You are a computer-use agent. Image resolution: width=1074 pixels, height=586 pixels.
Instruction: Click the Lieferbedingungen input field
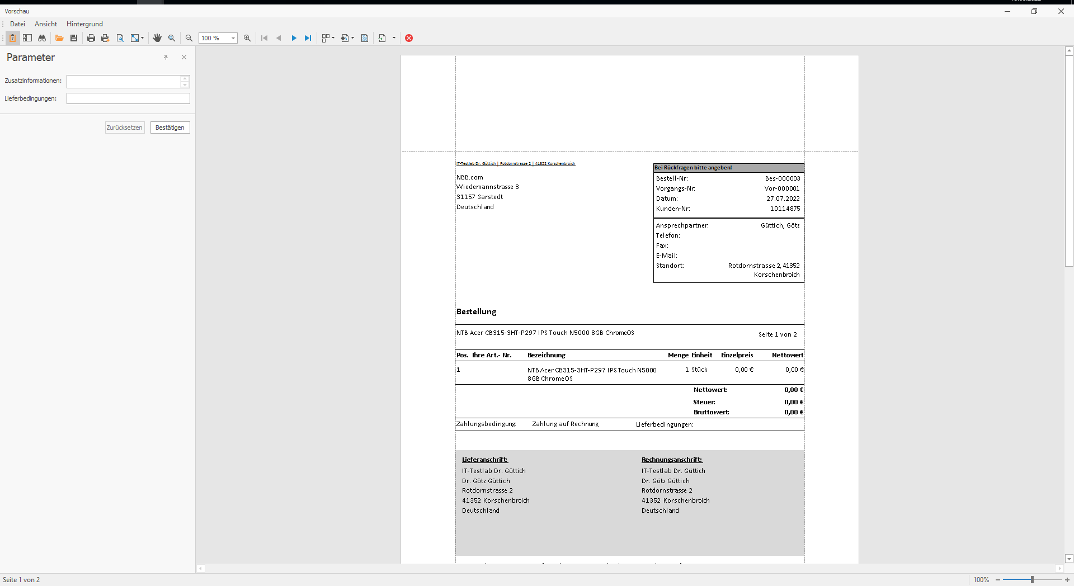128,98
